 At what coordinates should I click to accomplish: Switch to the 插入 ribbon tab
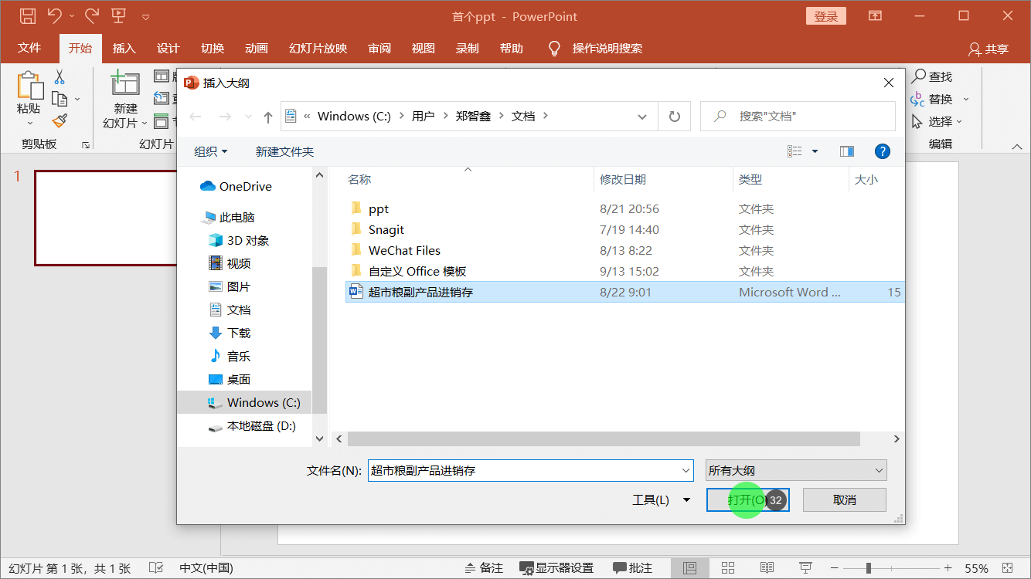[124, 48]
